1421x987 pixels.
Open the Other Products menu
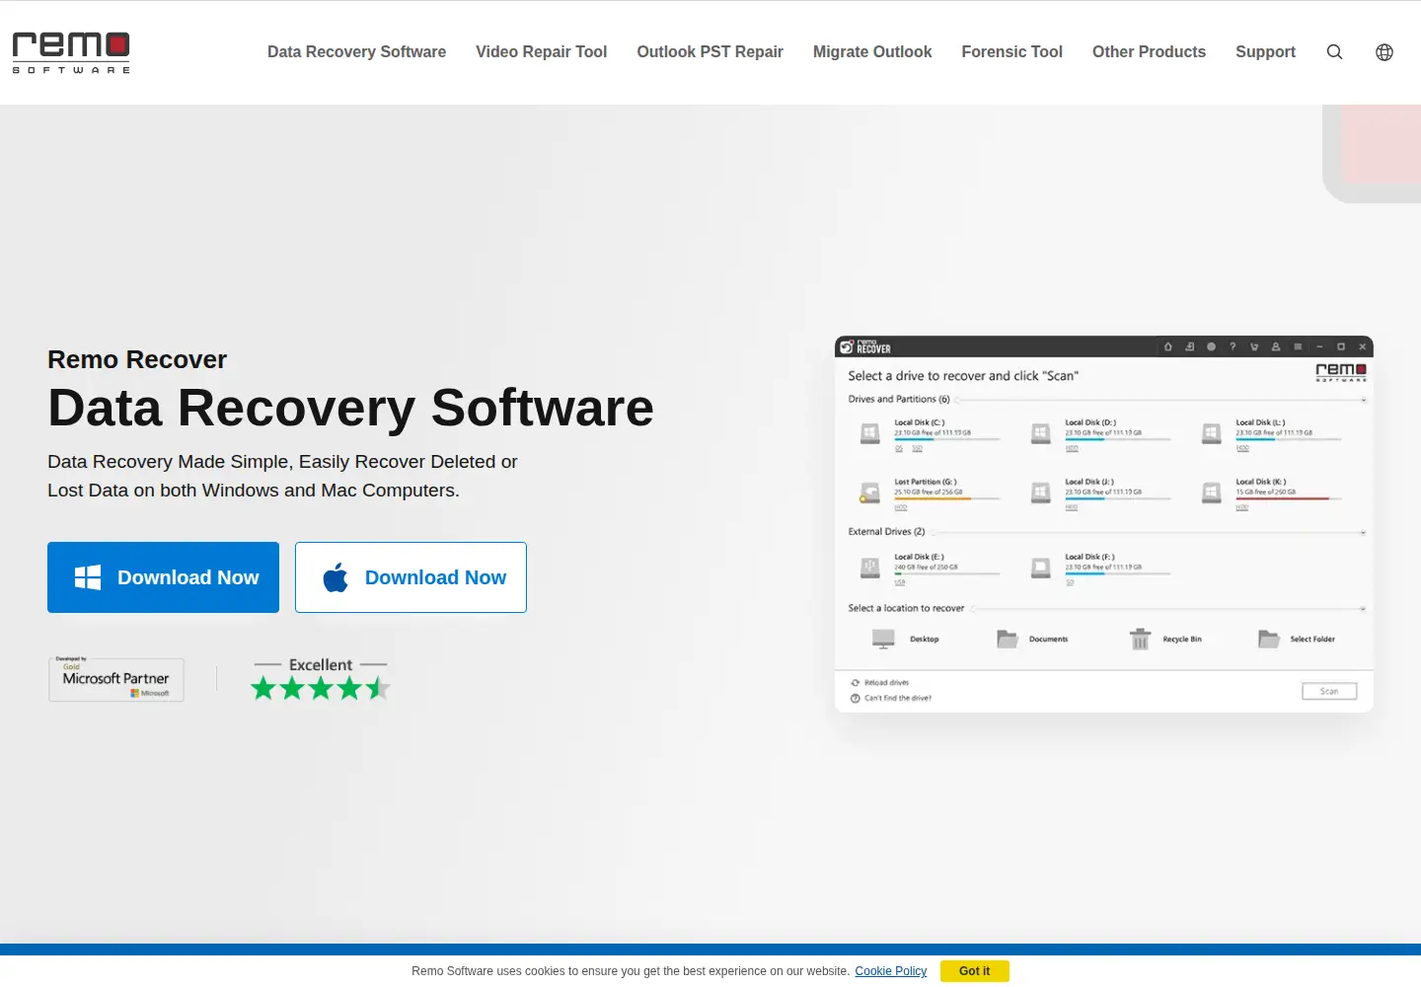coord(1149,52)
